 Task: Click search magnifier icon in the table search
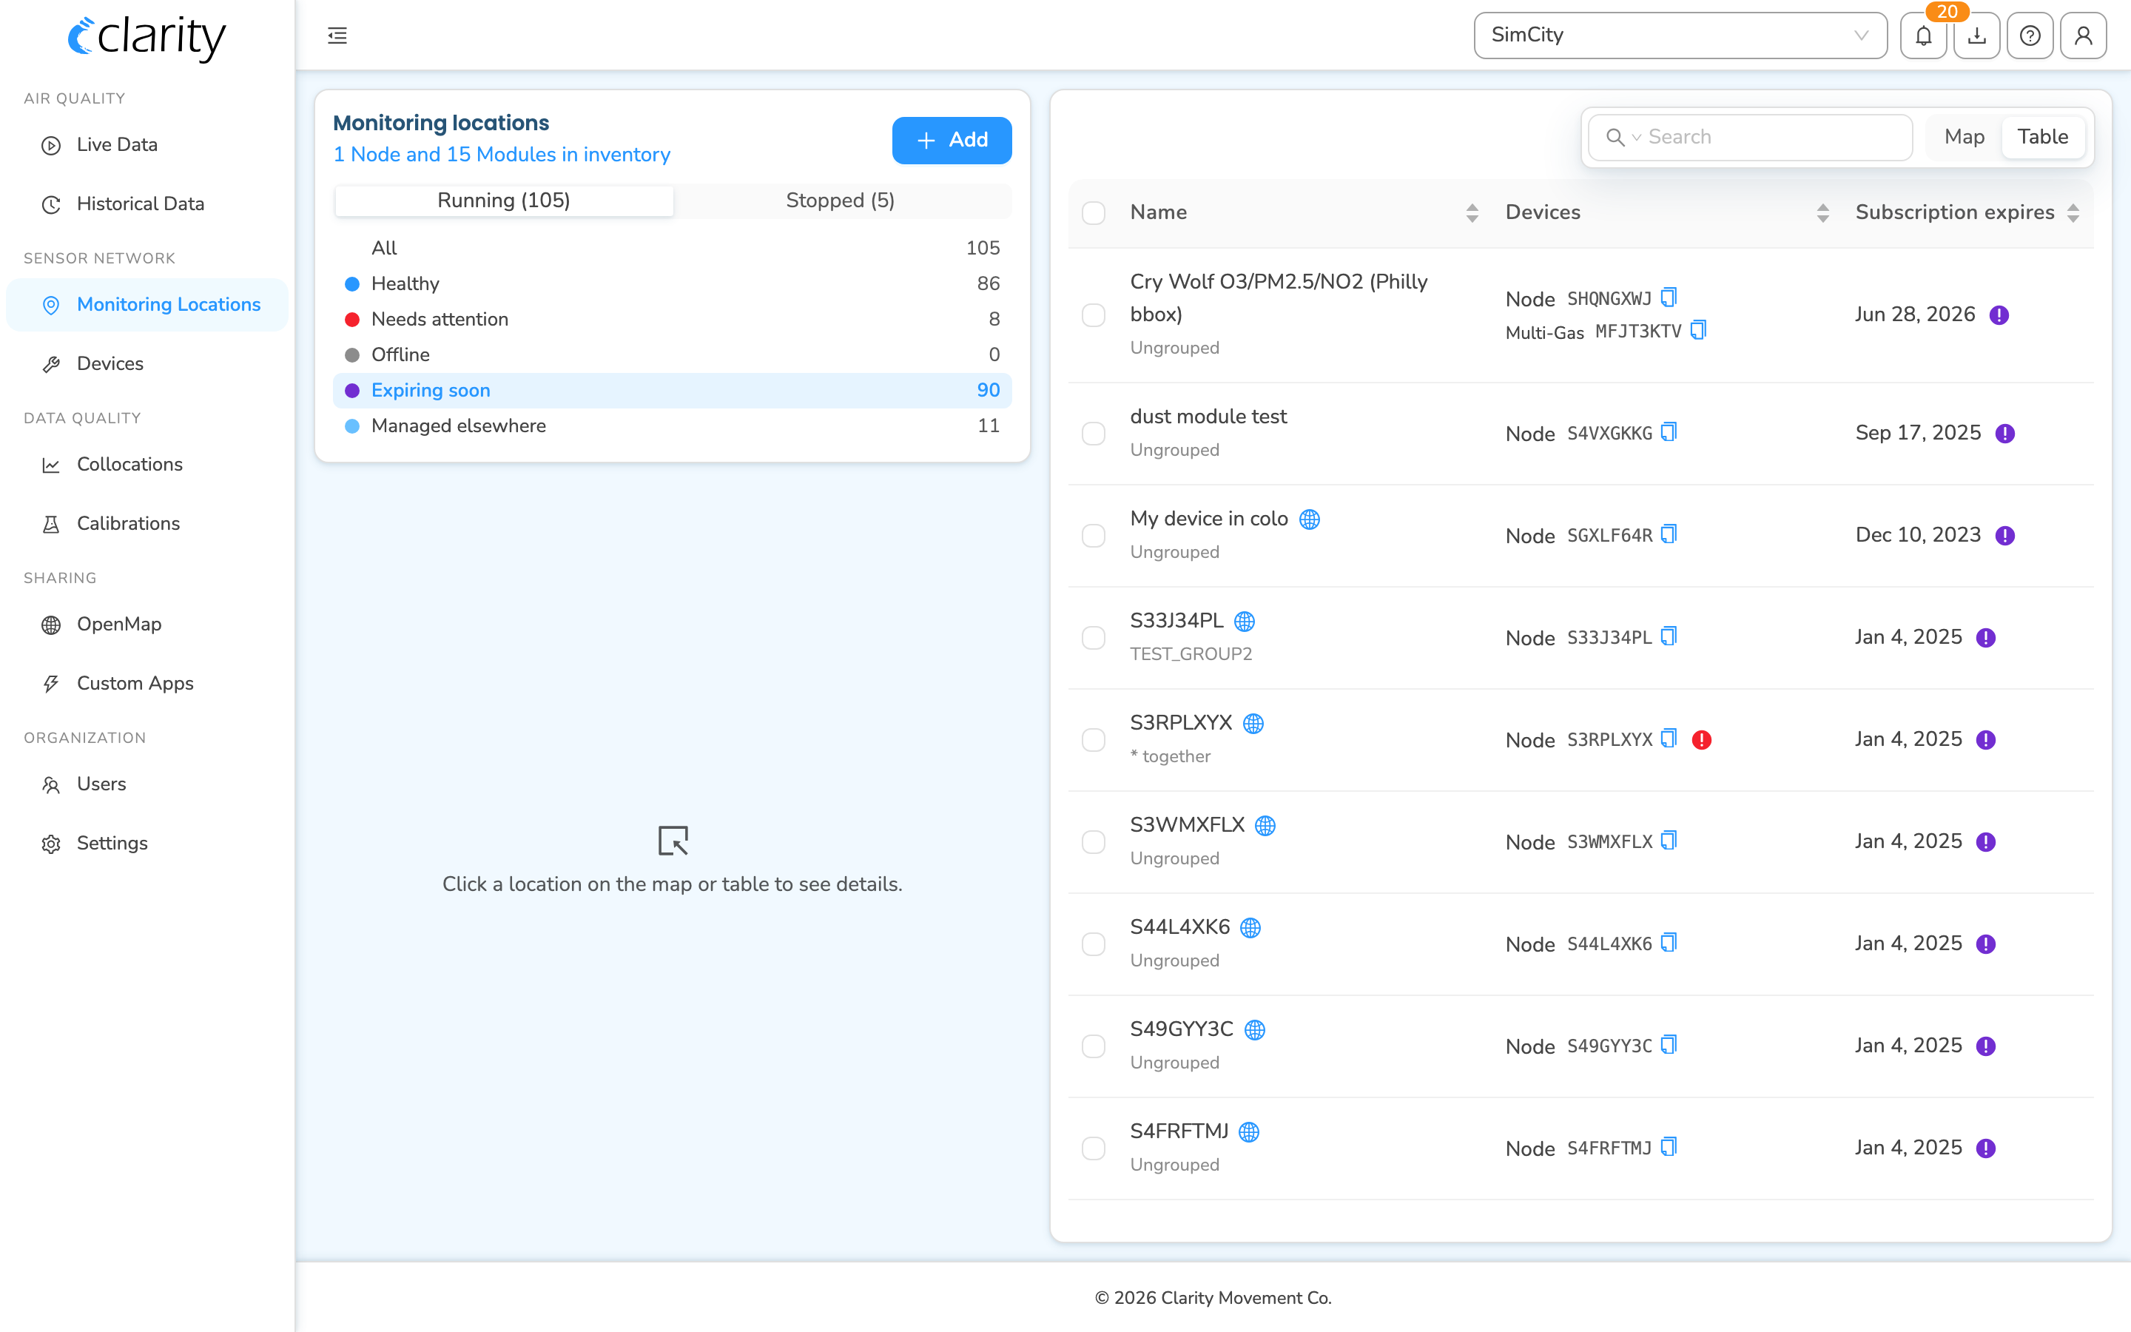pos(1614,138)
